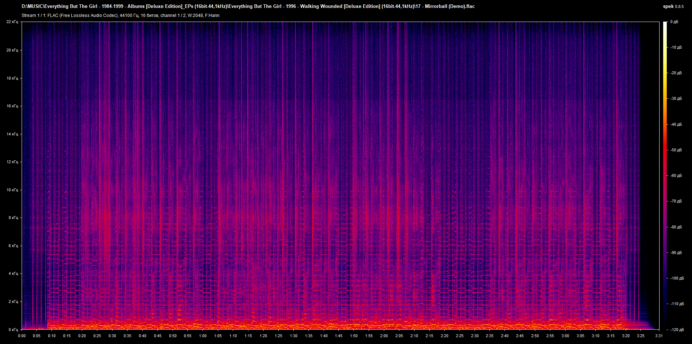Click the 0:50 time axis label
Image resolution: width=692 pixels, height=344 pixels.
[173, 336]
